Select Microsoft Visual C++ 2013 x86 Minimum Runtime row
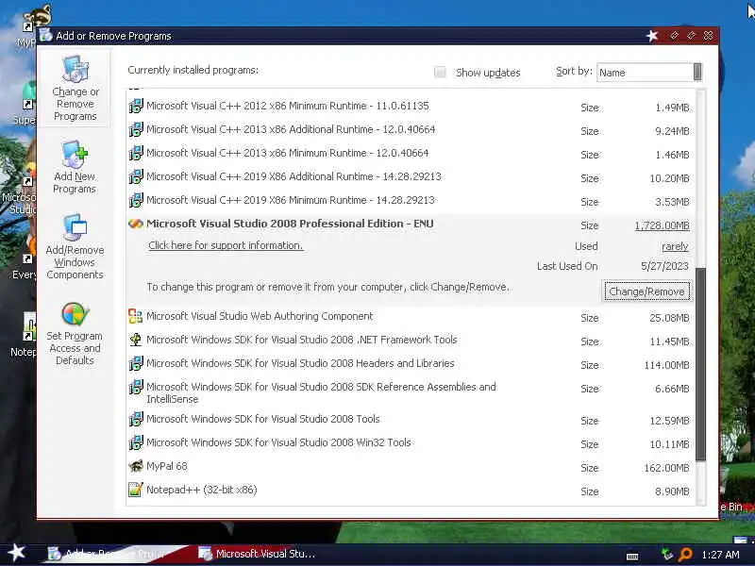755x566 pixels. click(x=411, y=153)
